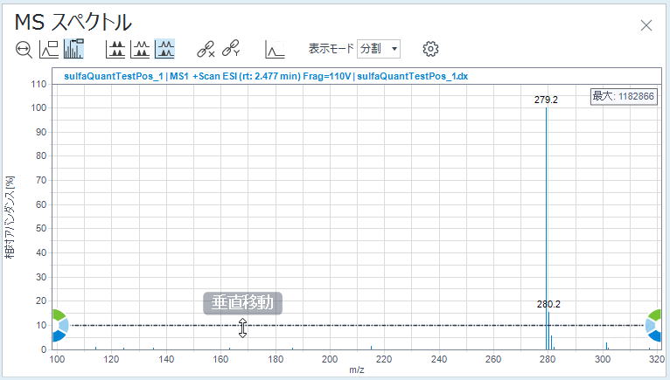Open the gear settings icon
The width and height of the screenshot is (670, 380).
tap(430, 49)
